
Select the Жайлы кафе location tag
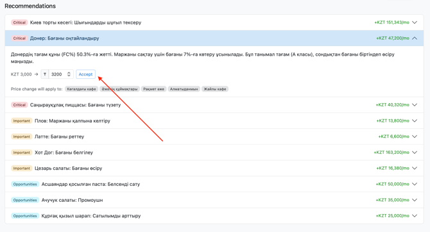pos(215,89)
